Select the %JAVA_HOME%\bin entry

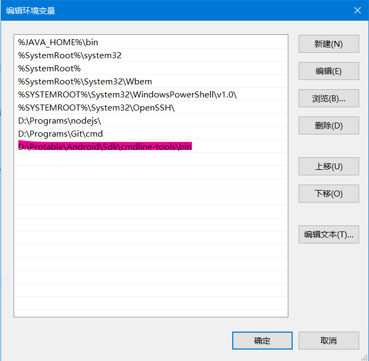151,42
